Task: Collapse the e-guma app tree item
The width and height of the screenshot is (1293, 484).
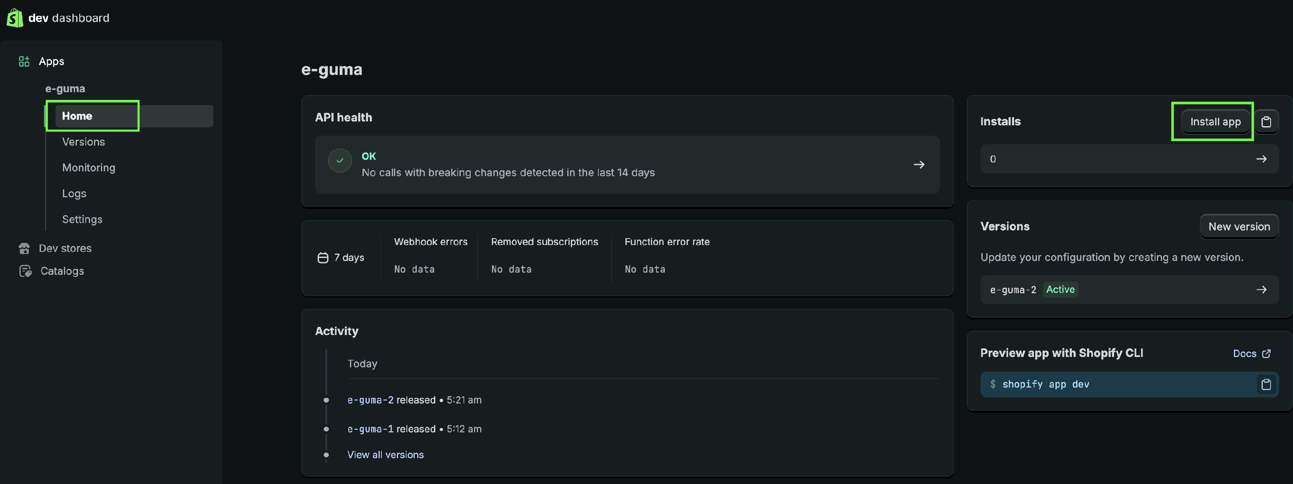Action: click(65, 89)
